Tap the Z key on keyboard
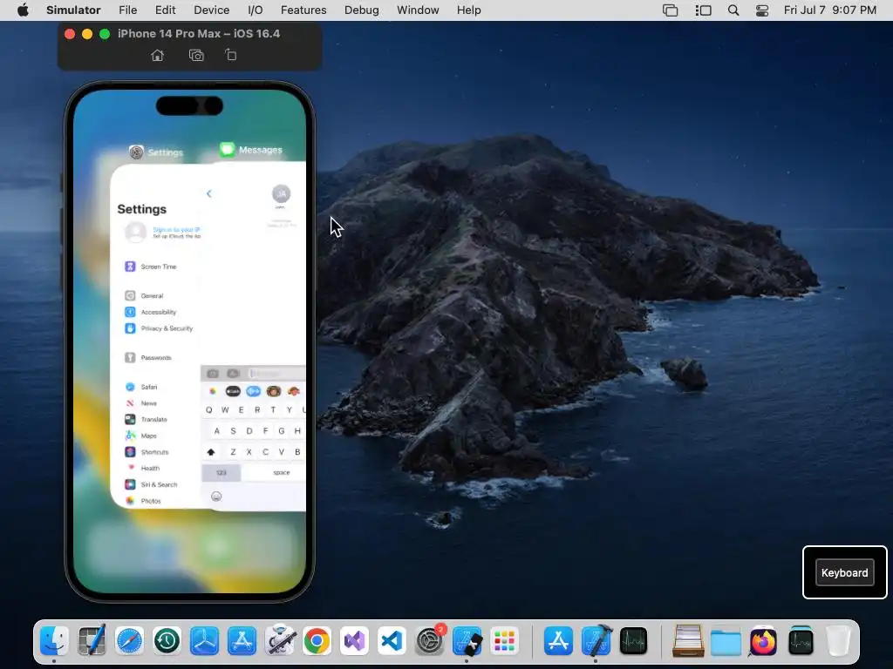 [233, 452]
